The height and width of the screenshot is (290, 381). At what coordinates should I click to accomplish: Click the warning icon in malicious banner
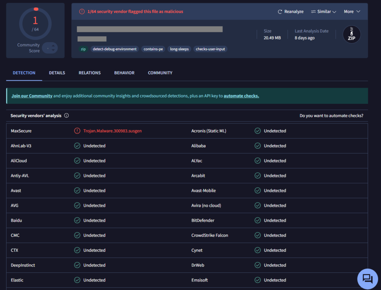82,12
